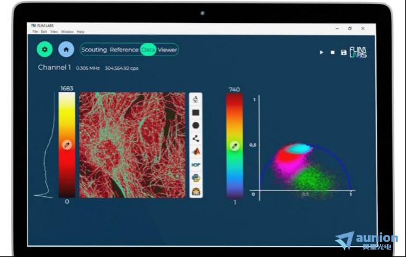Open the Python export icon
Image resolution: width=406 pixels, height=257 pixels.
[196, 178]
